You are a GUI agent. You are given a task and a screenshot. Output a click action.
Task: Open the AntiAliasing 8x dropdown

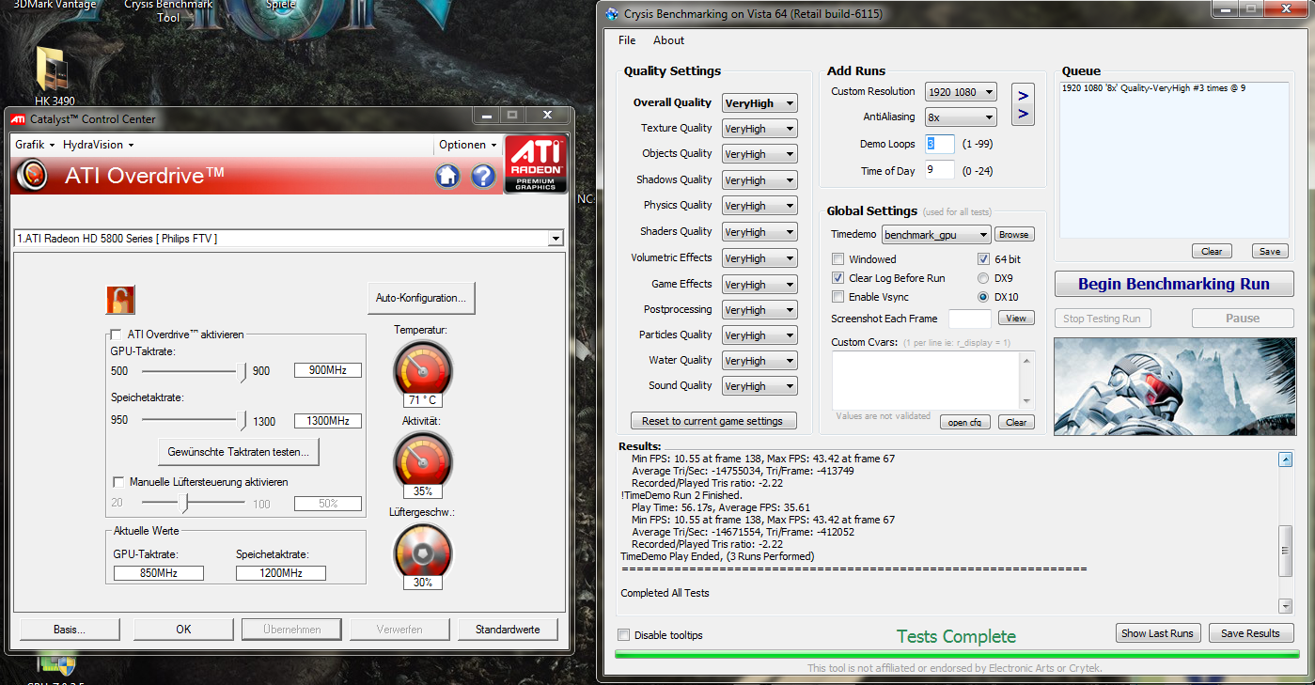[961, 117]
